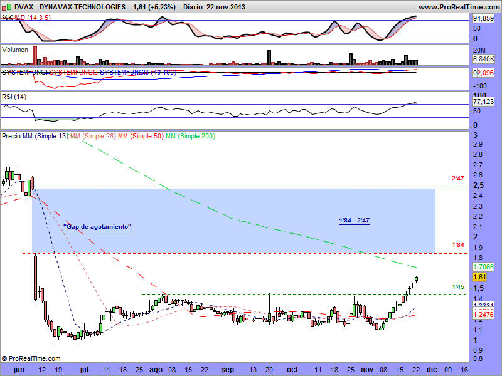The image size is (502, 376).
Task: Select the SYSTEMFUNC3 (40 100) indicator label
Action: click(138, 72)
